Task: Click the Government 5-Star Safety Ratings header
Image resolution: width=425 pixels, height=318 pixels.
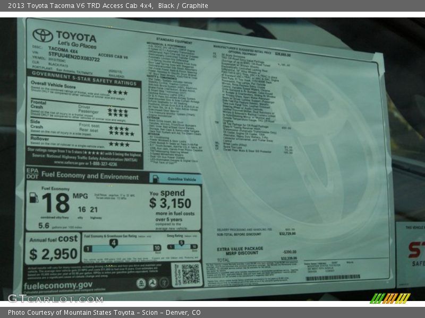Action: click(x=84, y=78)
